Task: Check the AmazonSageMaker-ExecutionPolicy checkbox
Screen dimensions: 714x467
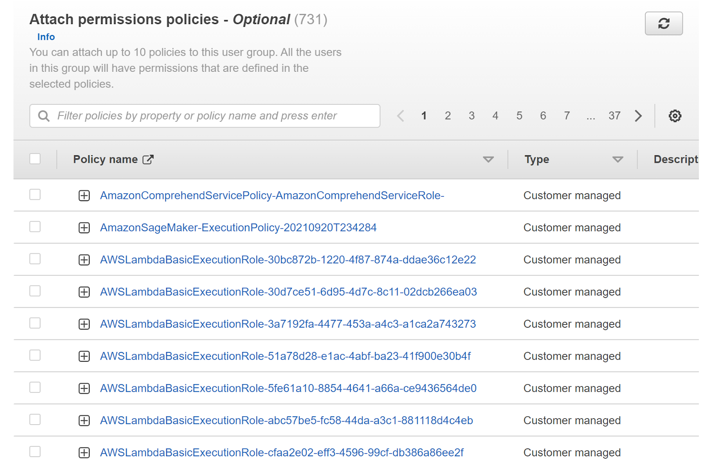Action: tap(35, 227)
